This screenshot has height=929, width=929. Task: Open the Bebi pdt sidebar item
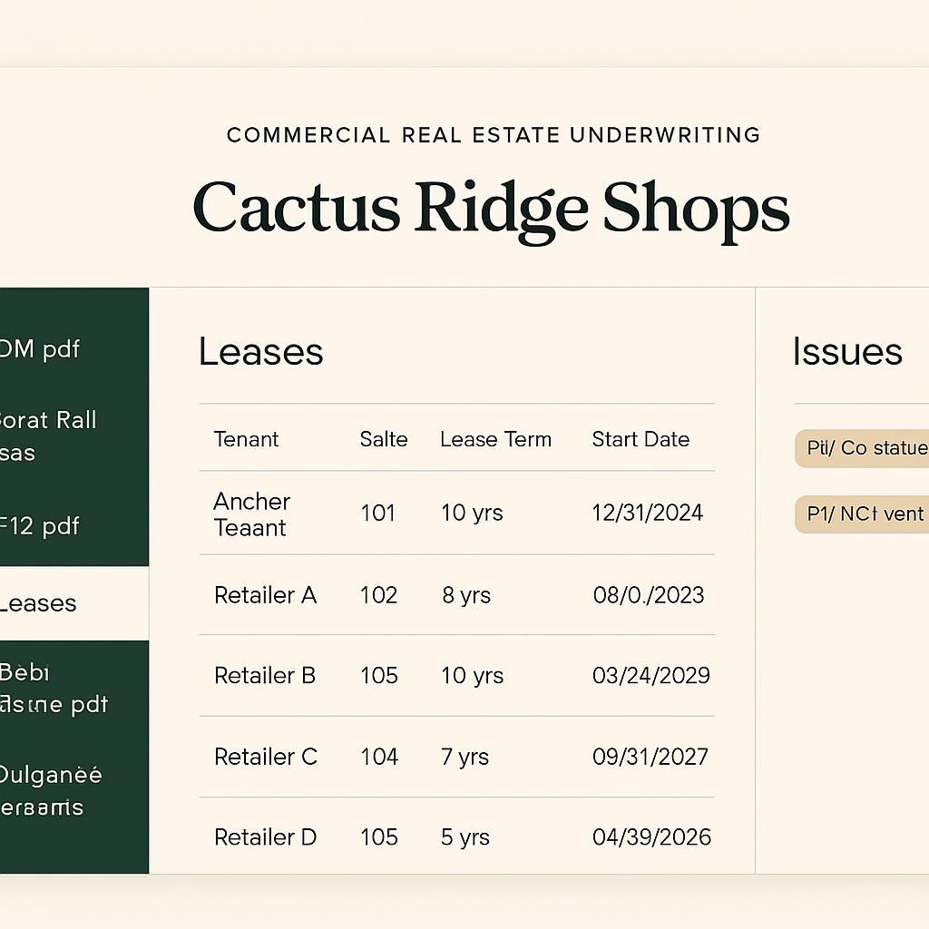(x=54, y=689)
